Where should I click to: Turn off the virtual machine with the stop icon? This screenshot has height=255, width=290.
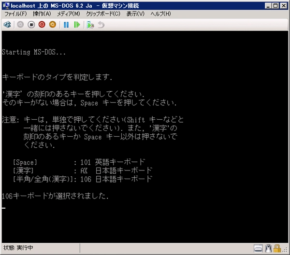pos(31,25)
